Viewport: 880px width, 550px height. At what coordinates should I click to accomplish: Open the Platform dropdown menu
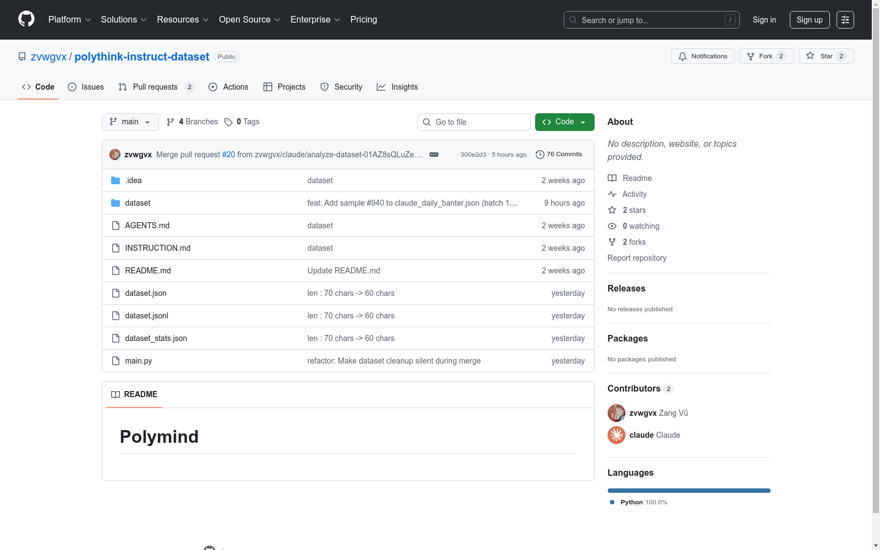(x=69, y=20)
